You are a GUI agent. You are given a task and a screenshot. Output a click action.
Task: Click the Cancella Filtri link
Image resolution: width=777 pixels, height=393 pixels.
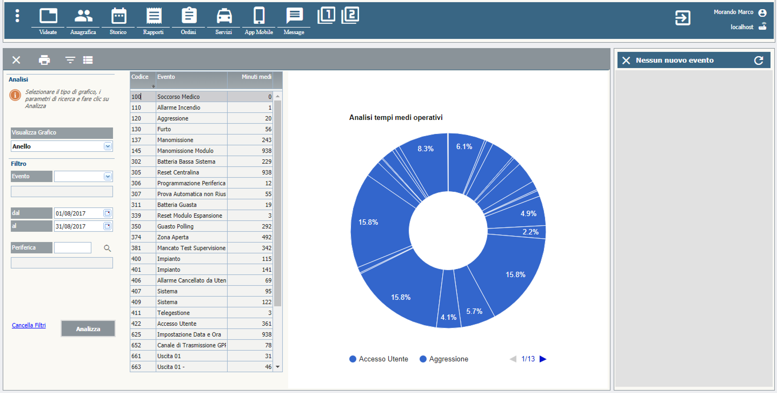pos(29,325)
